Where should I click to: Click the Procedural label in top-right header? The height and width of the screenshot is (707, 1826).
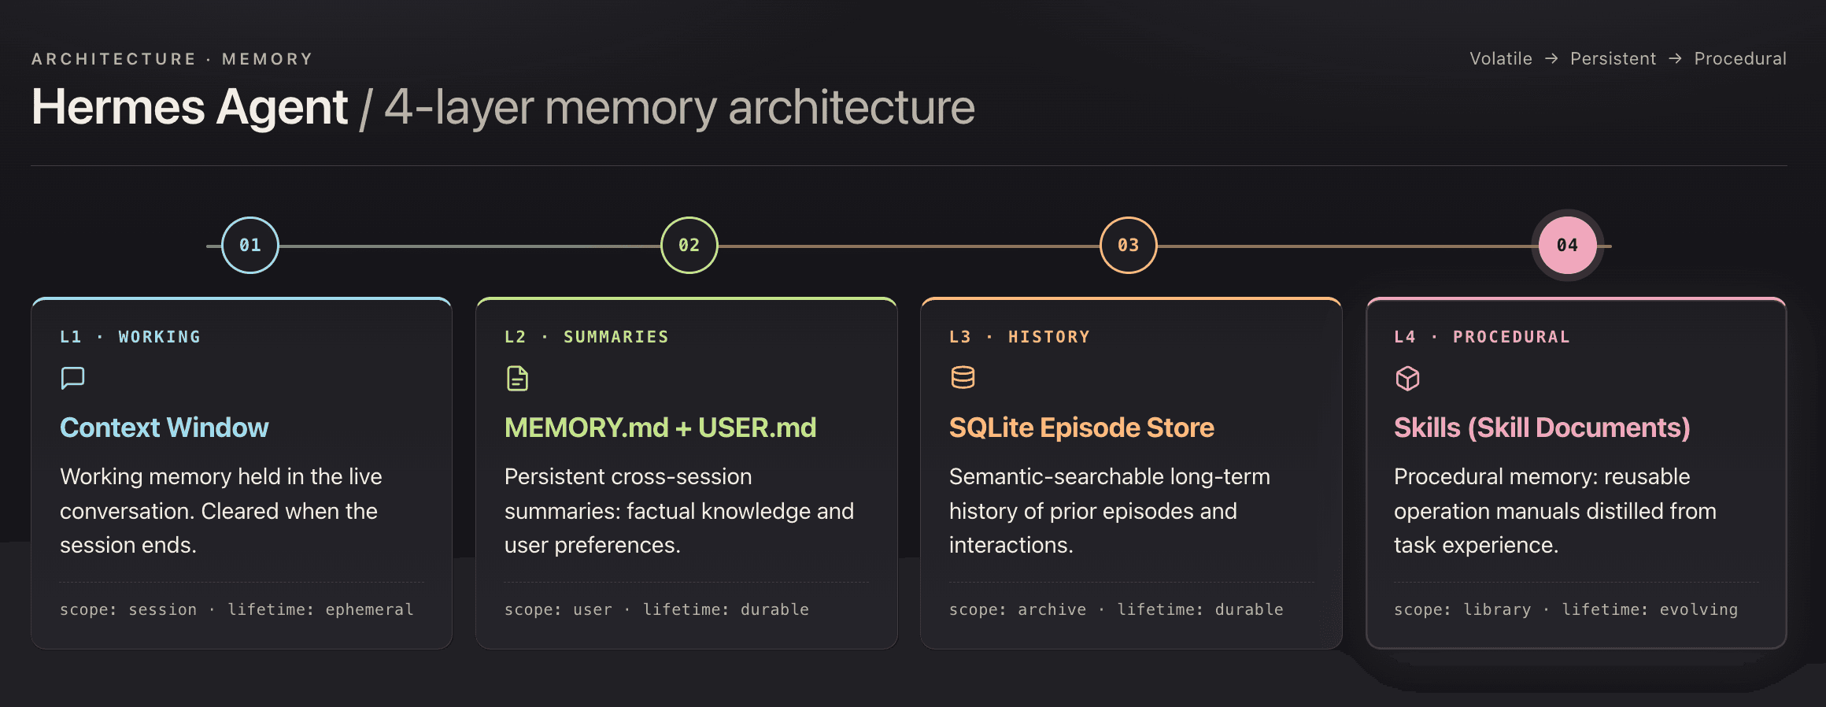pos(1740,59)
